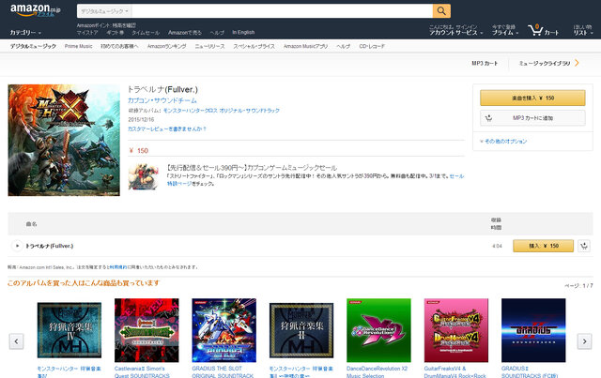
Task: Open the CD・レコード tab
Action: point(372,46)
